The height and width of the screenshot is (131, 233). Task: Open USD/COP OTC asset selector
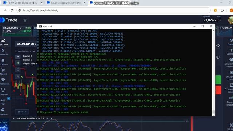point(26,44)
